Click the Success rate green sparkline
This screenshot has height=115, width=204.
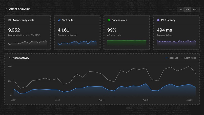127,43
